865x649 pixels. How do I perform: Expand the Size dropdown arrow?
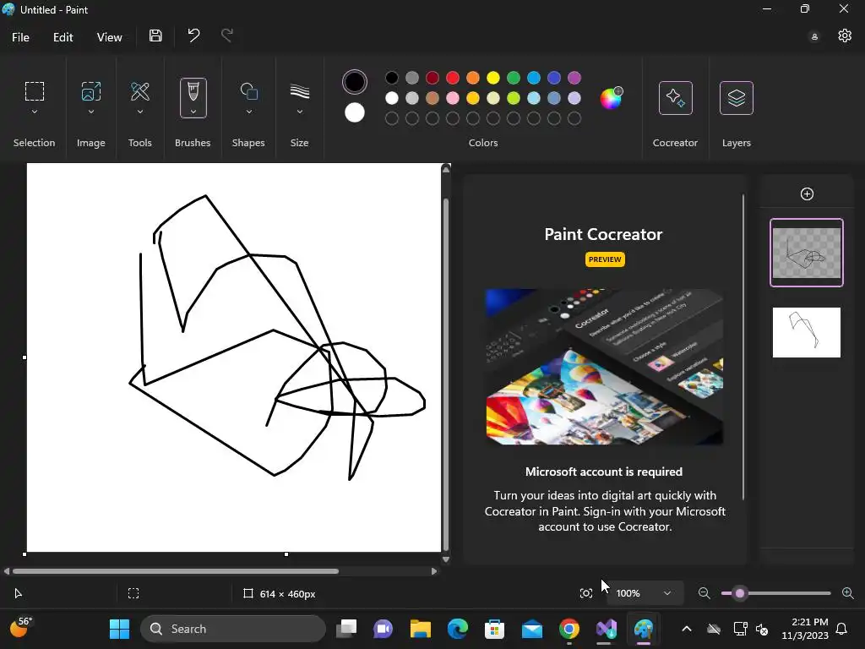tap(300, 112)
